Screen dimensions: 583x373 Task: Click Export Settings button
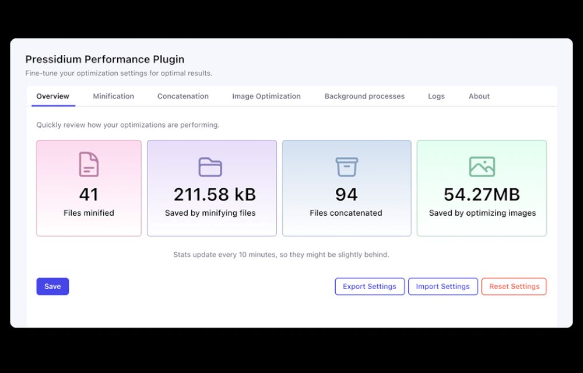(x=370, y=286)
